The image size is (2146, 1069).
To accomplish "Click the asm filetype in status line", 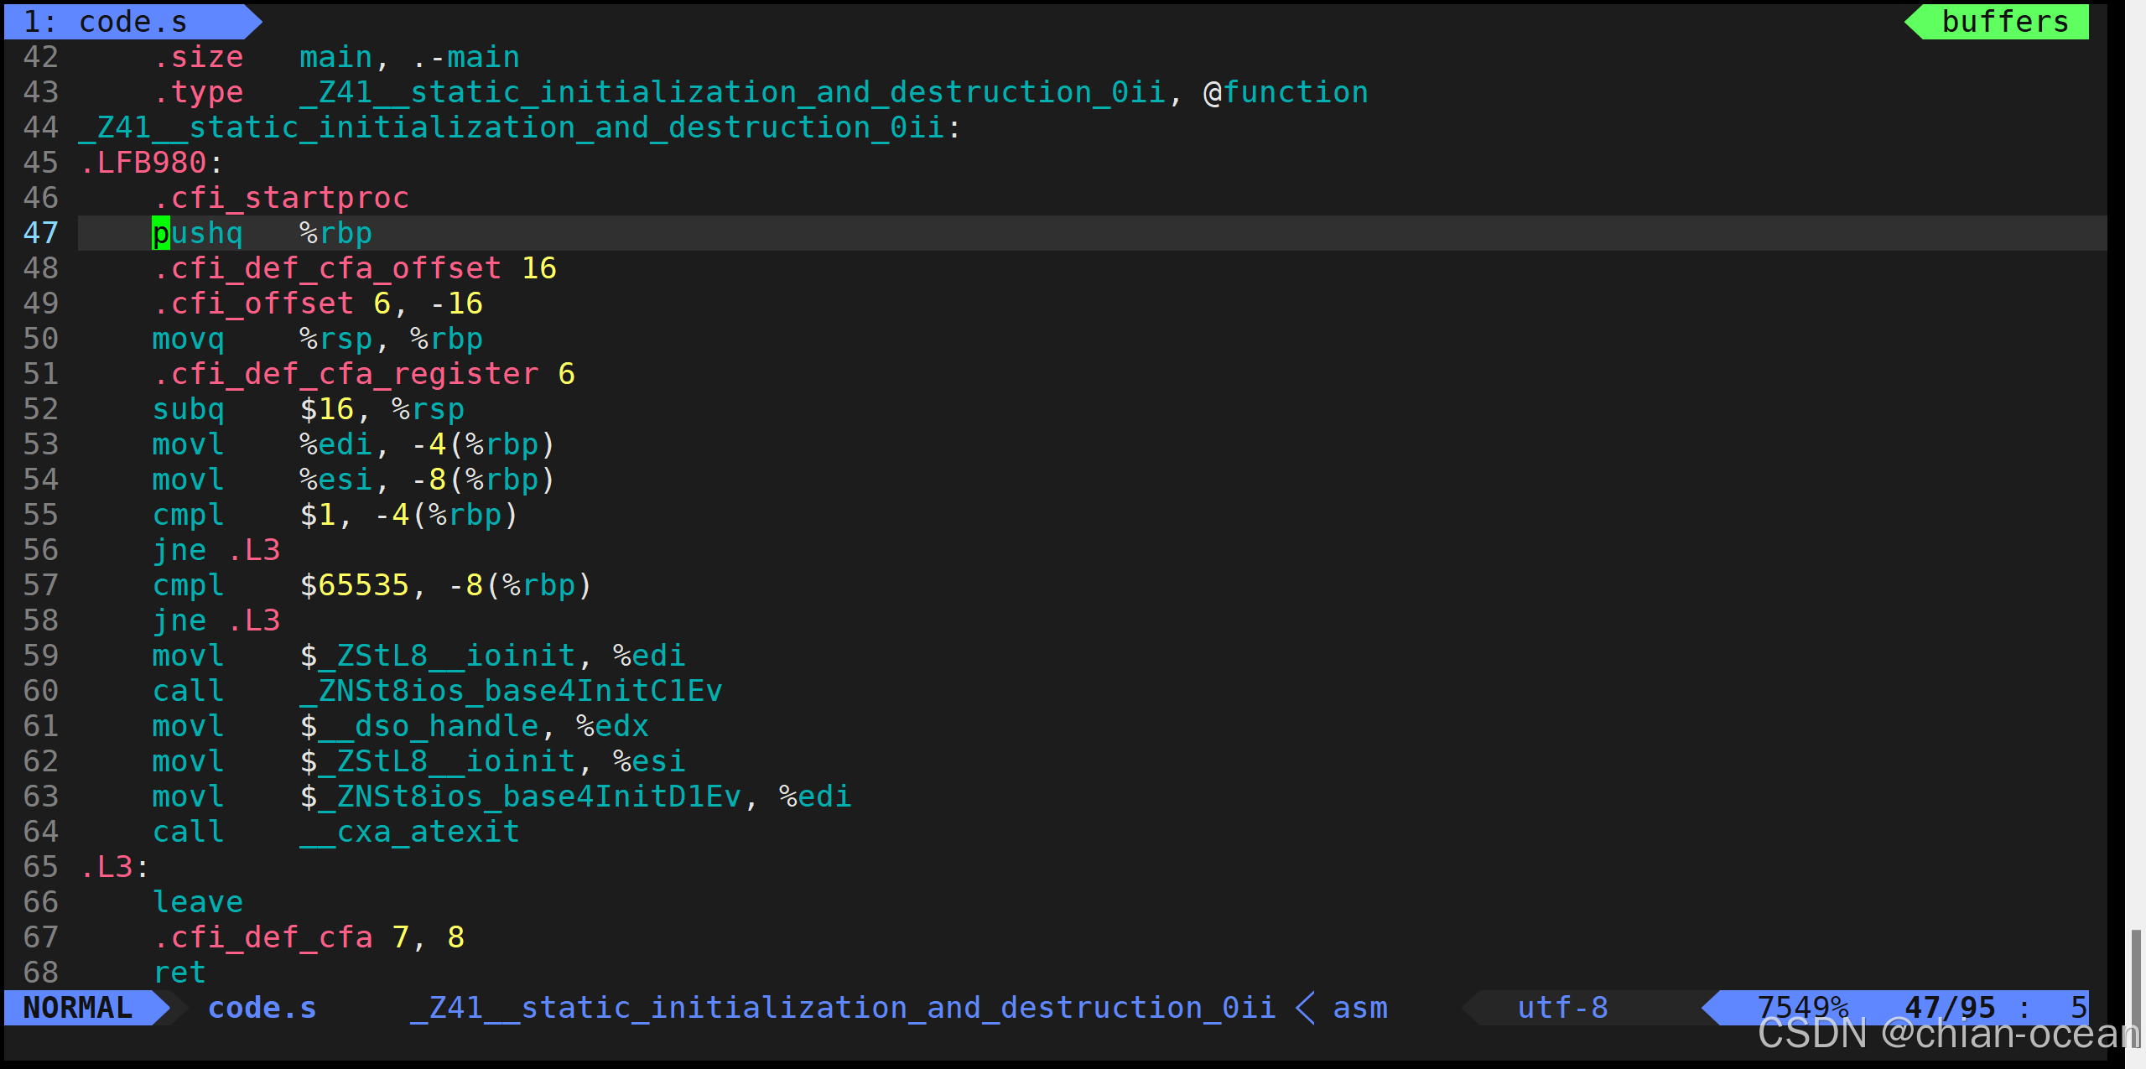I will (x=1360, y=1007).
